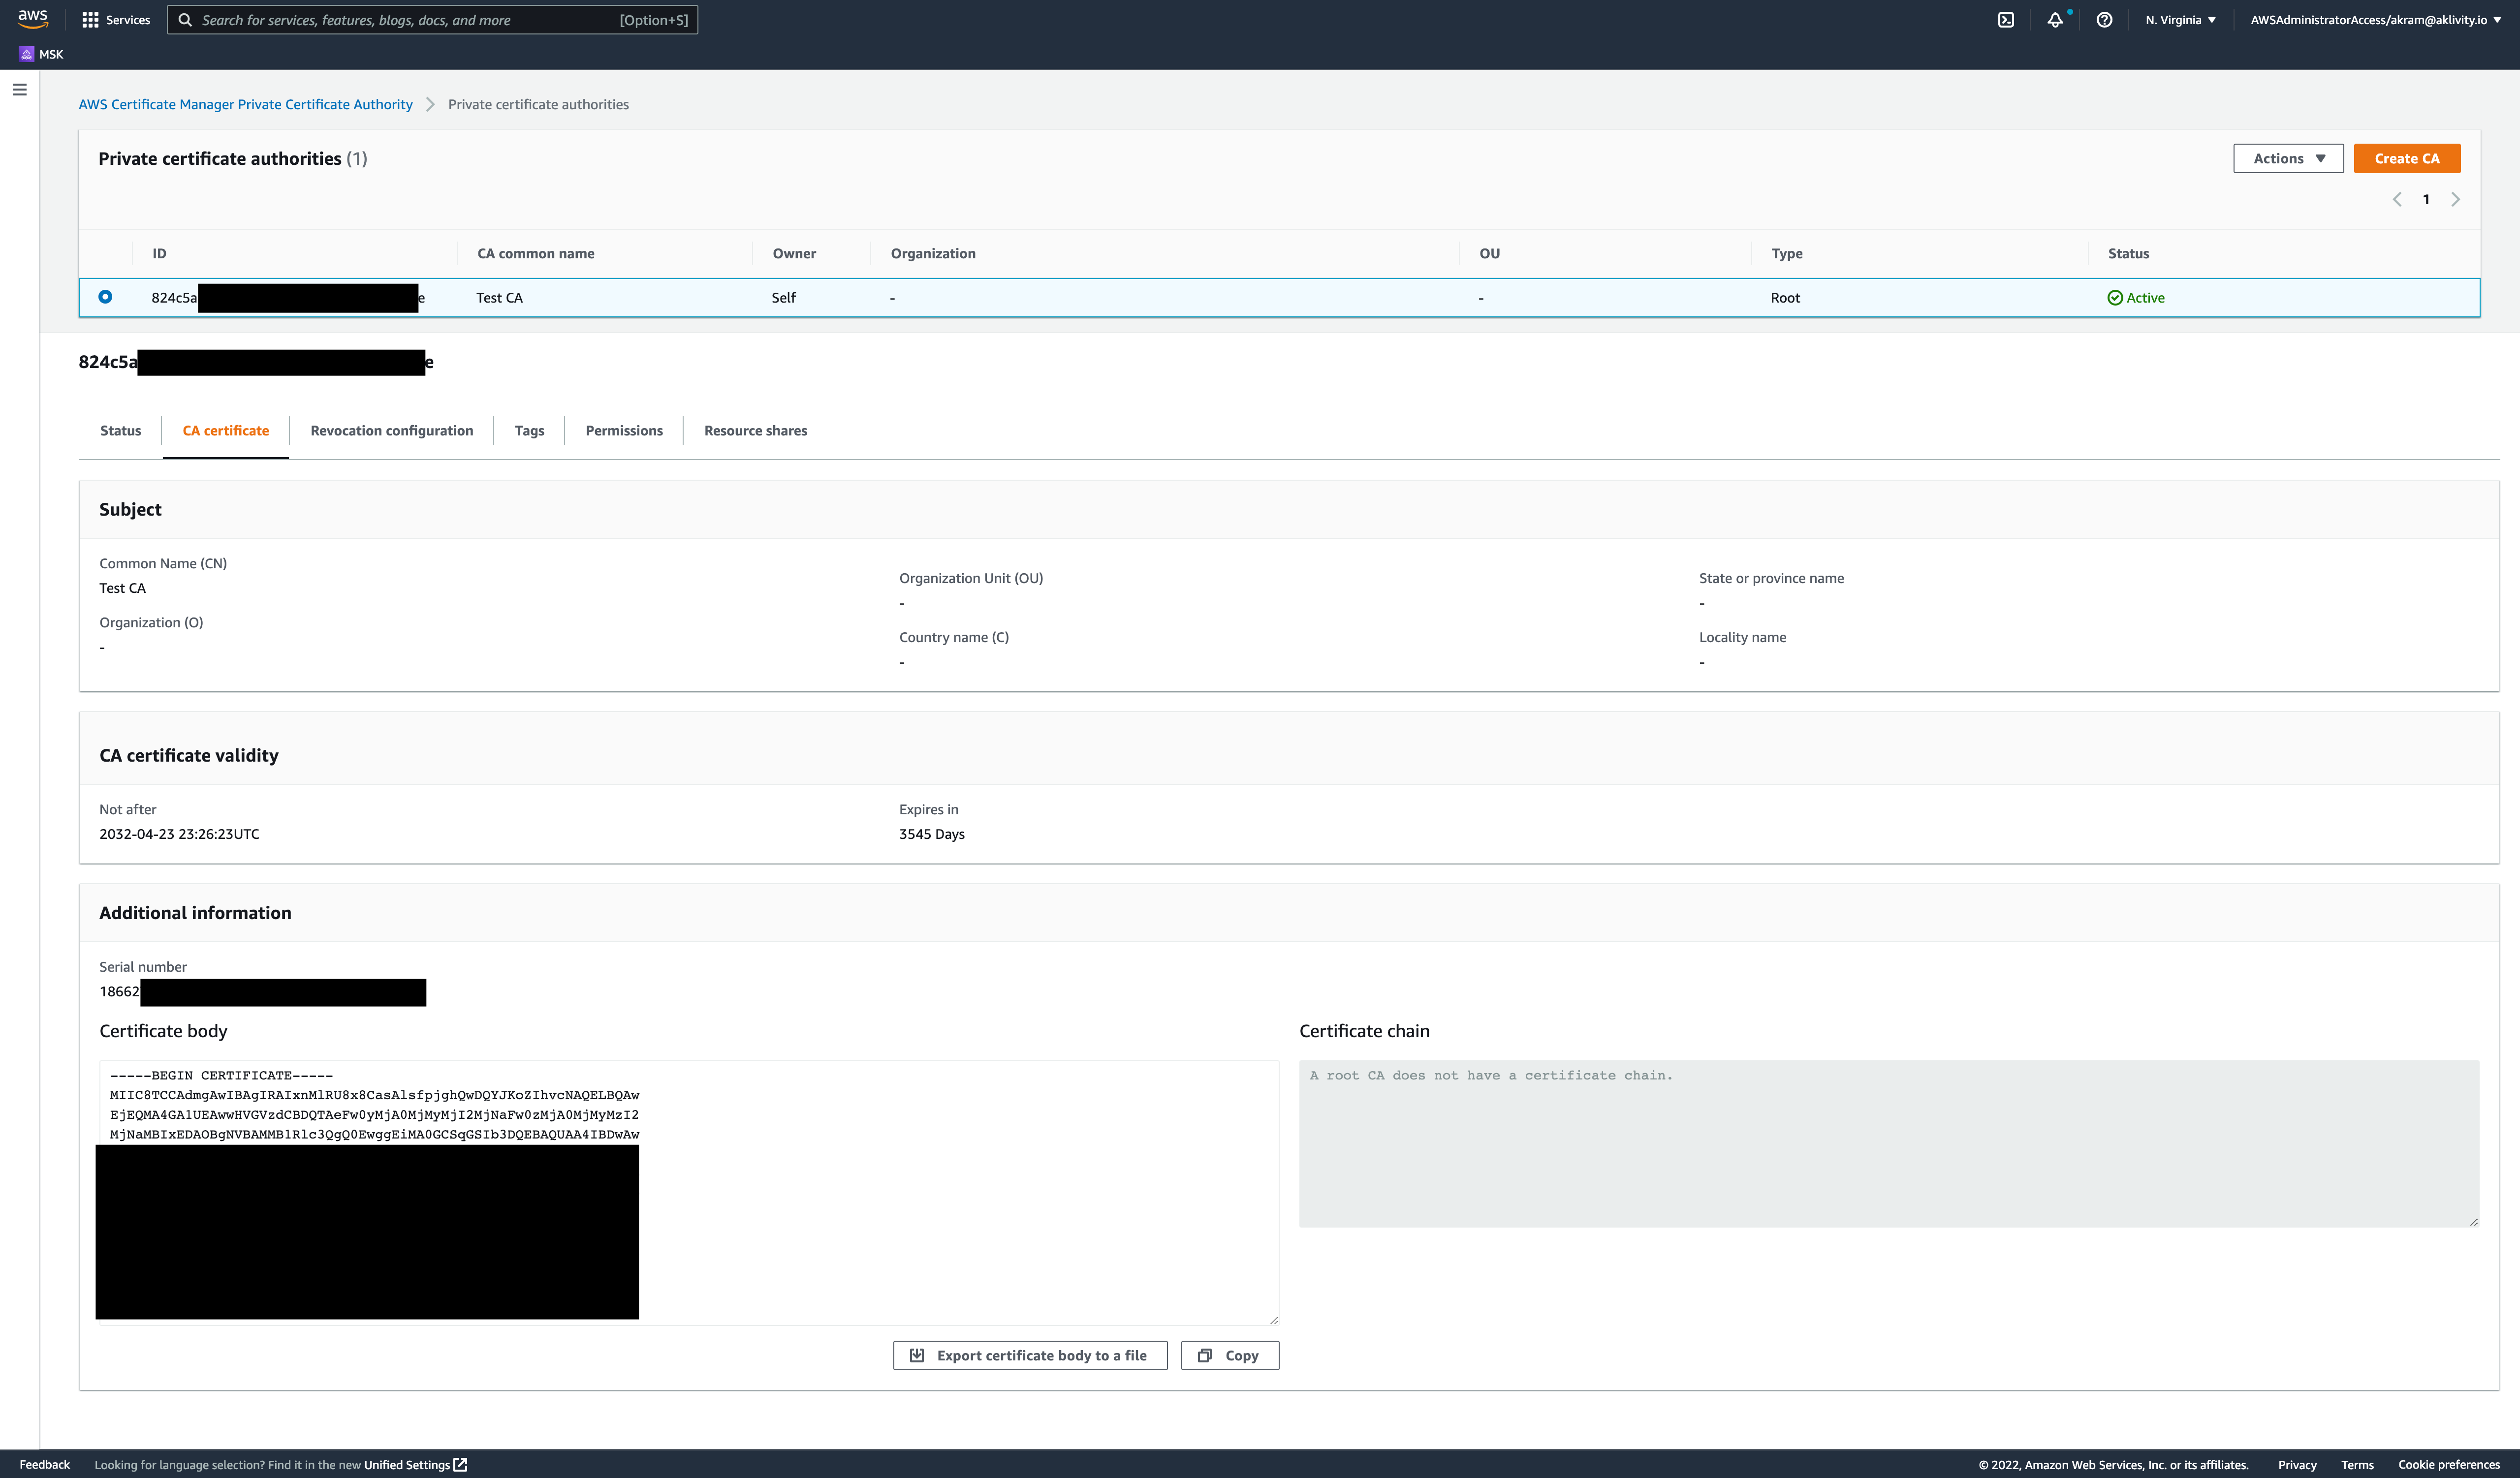
Task: Toggle the sidebar hamburger menu
Action: point(20,89)
